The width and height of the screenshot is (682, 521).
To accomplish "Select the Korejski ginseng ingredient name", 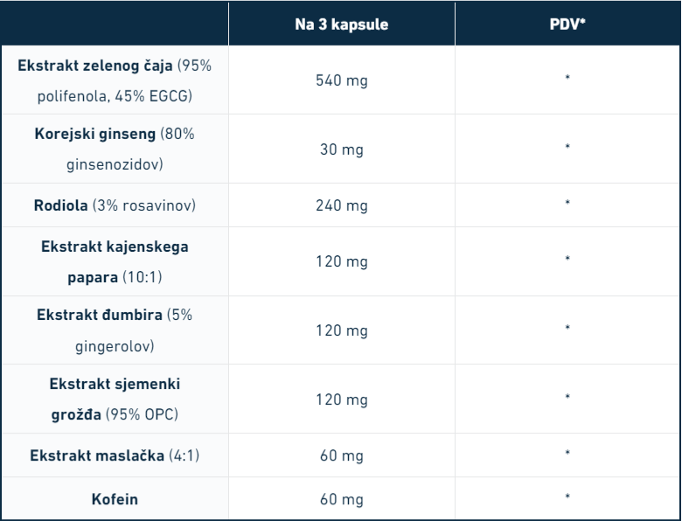I will [x=95, y=135].
